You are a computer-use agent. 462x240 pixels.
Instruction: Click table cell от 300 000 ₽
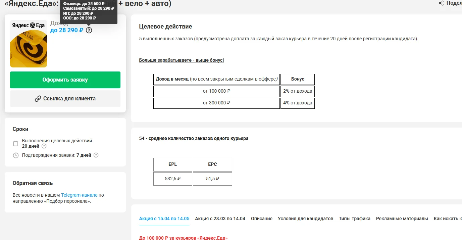pos(216,103)
